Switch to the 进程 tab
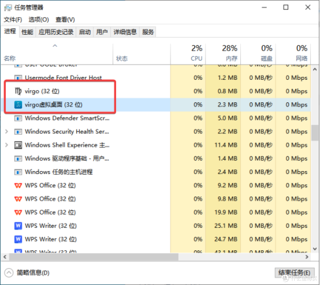Viewport: 320px width, 285px height. coord(10,31)
